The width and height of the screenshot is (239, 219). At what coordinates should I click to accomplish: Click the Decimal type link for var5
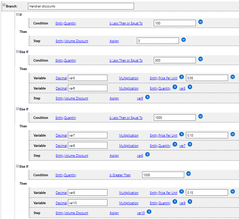(61, 78)
